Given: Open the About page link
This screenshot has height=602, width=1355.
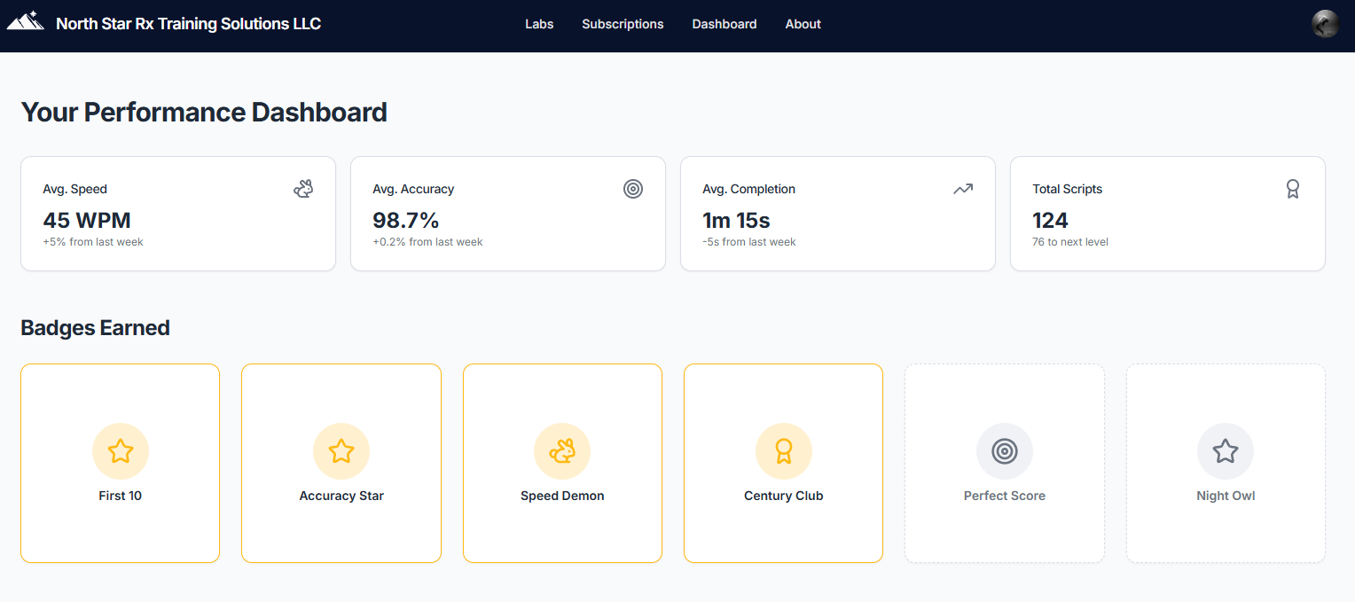Looking at the screenshot, I should [803, 24].
